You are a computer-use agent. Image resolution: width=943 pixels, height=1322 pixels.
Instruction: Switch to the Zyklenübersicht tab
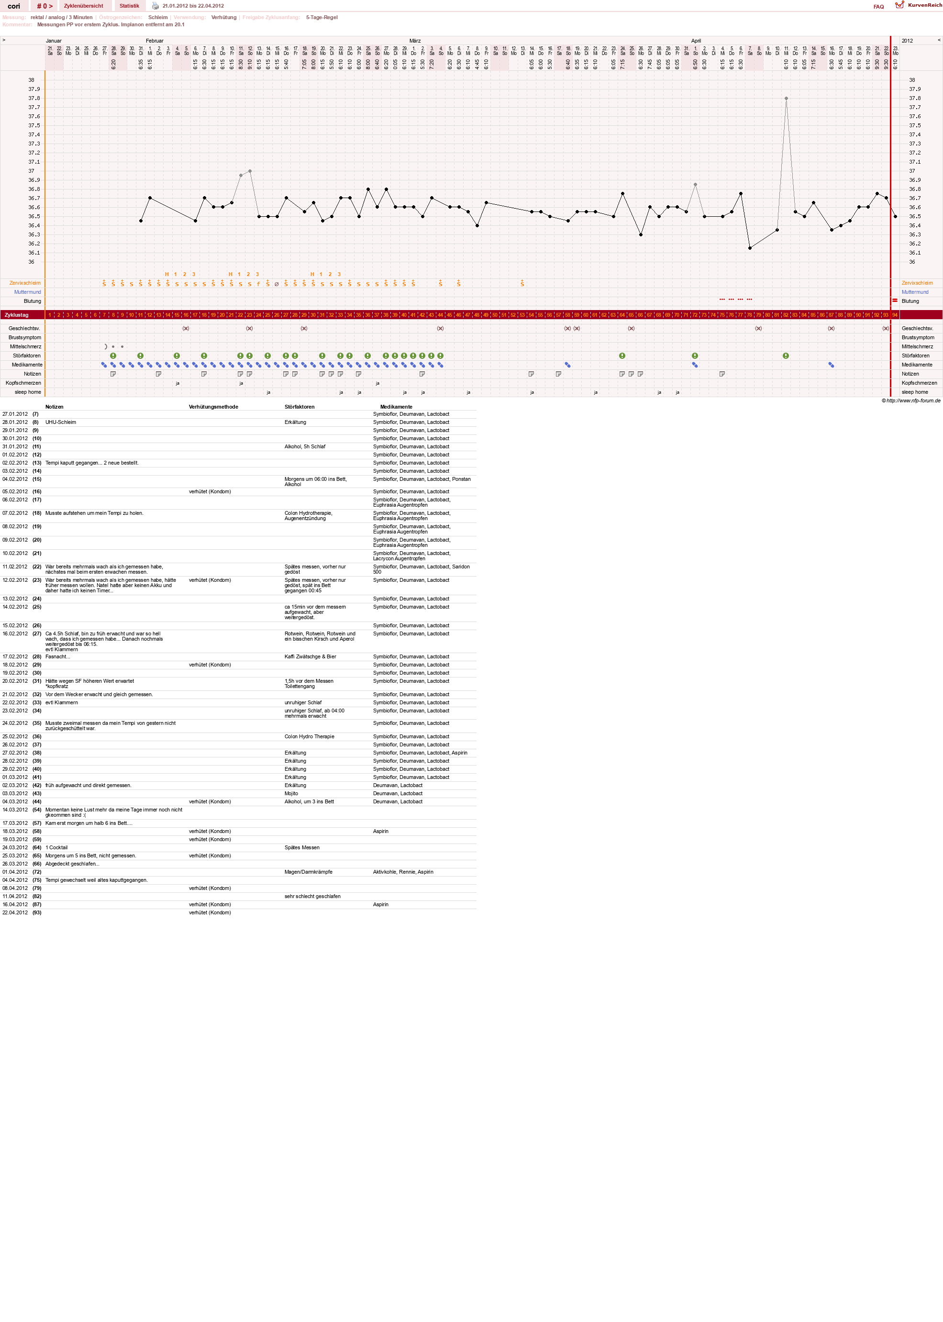[84, 6]
